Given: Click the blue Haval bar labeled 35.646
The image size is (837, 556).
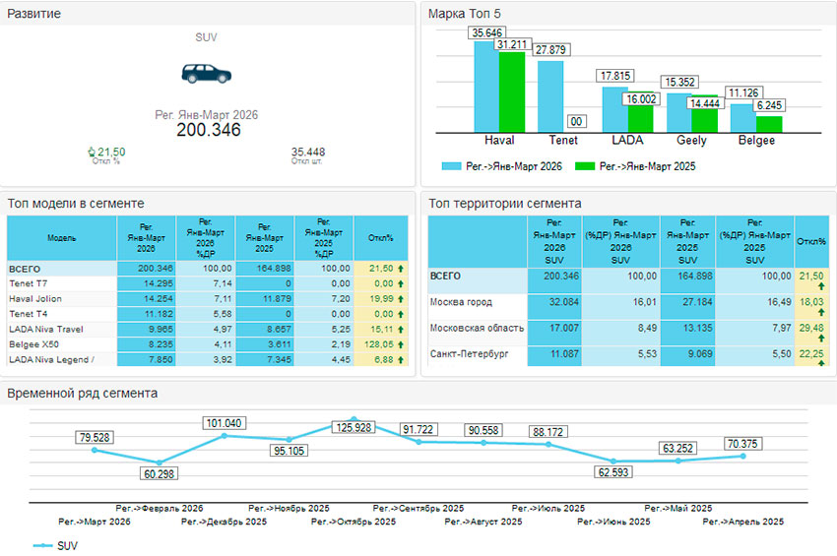Looking at the screenshot, I should click(485, 87).
